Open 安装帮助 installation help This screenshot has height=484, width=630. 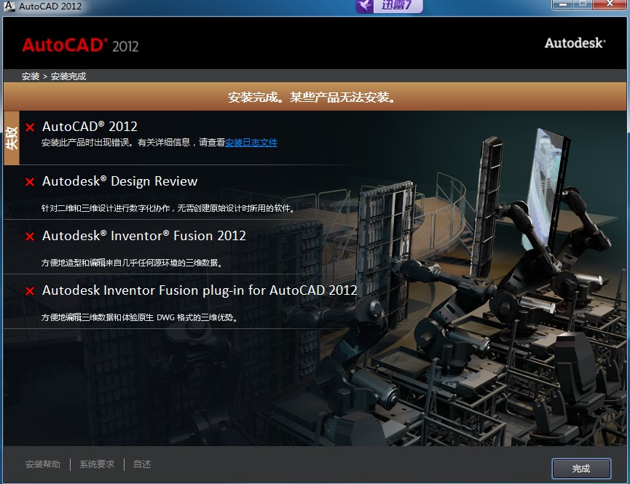pos(43,464)
